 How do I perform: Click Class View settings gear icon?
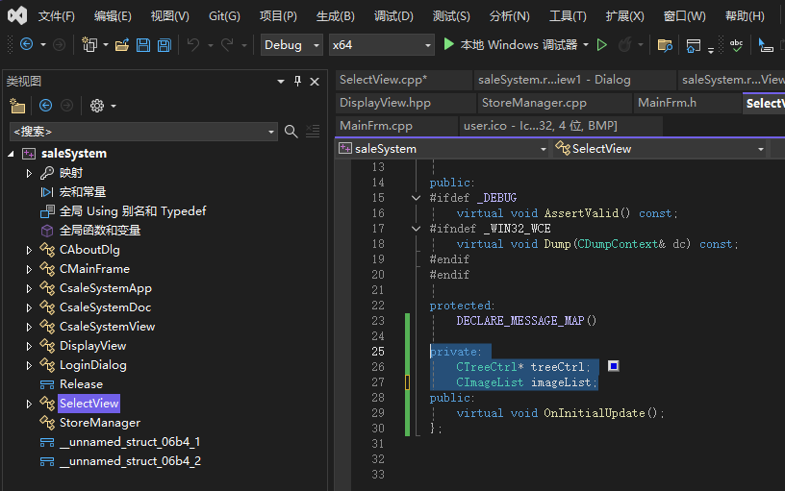(96, 106)
